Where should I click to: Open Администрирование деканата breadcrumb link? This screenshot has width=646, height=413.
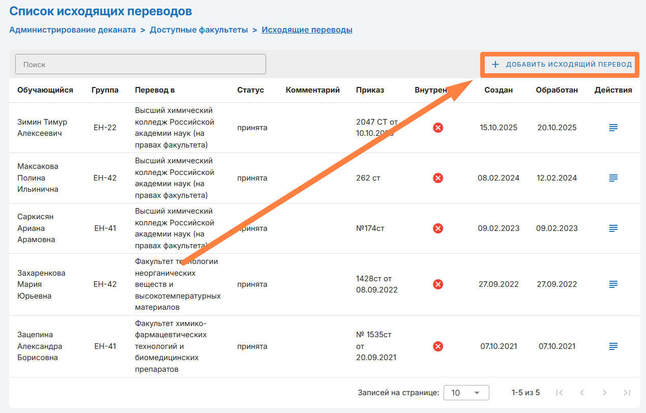(72, 29)
